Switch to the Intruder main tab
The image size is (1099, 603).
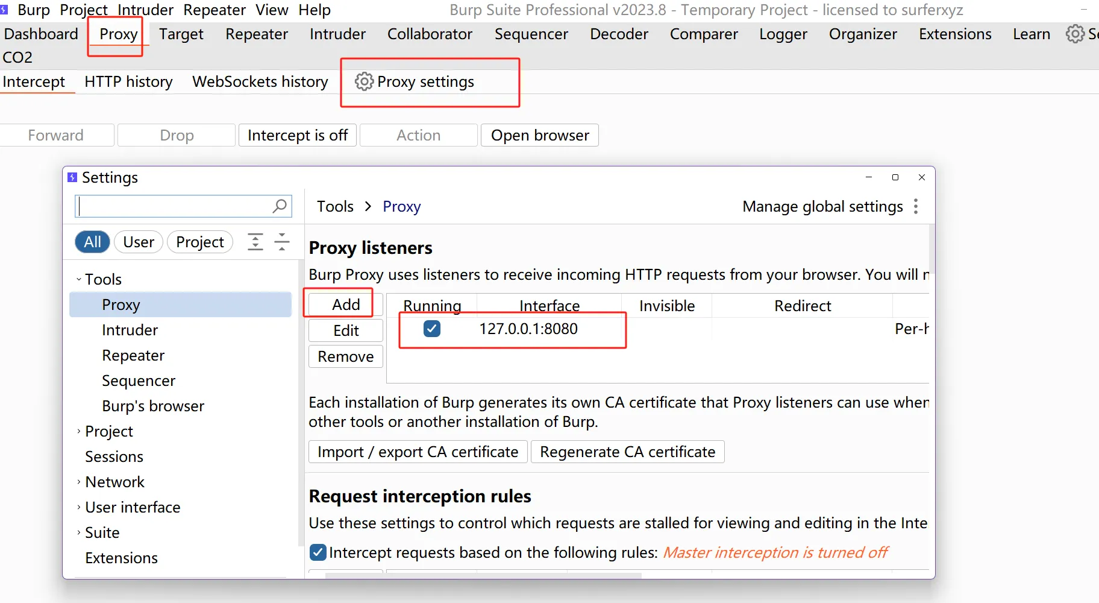pyautogui.click(x=337, y=34)
